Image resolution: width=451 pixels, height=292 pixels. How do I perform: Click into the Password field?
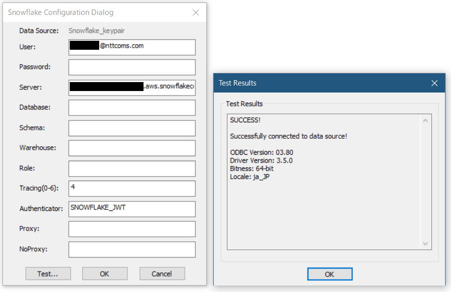(x=132, y=67)
